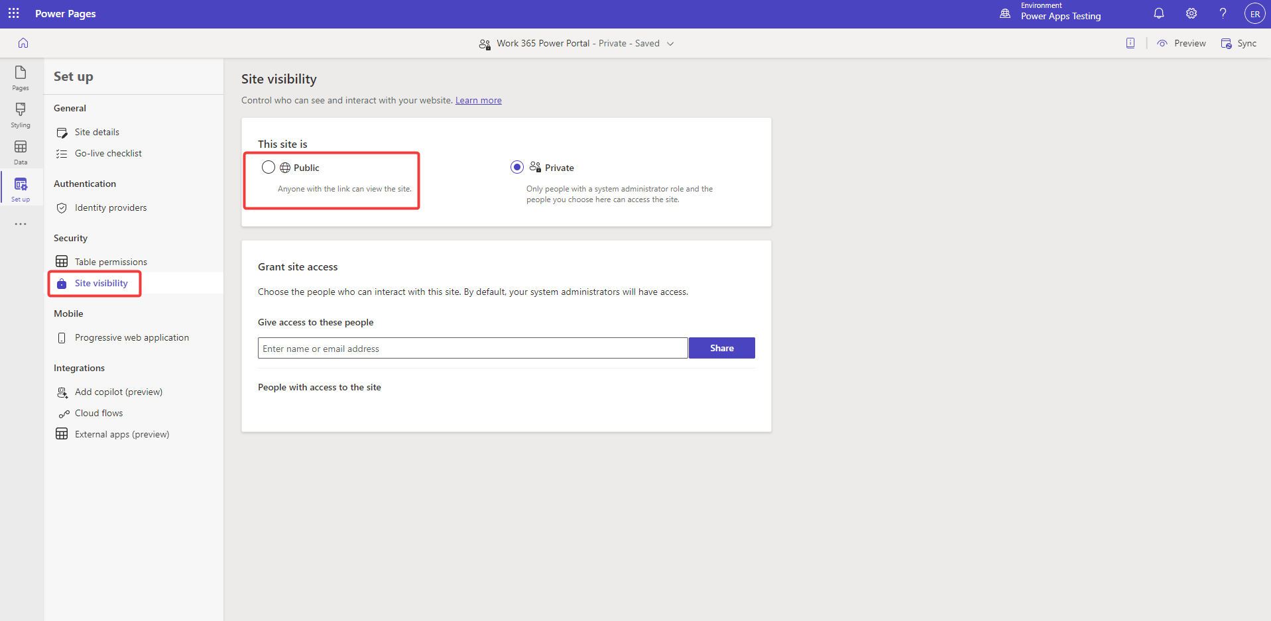1271x621 pixels.
Task: Click the Identity providers shield icon
Action: tap(62, 208)
